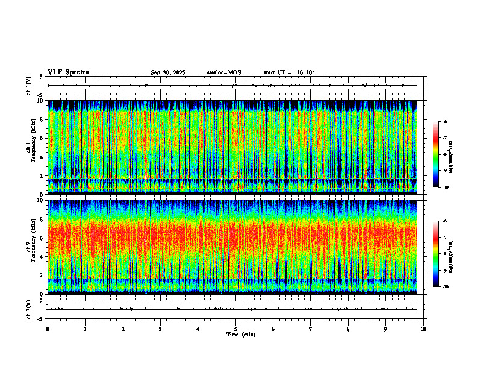
Task: Click the "-6" label on ch.2 color scale
Action: [444, 221]
